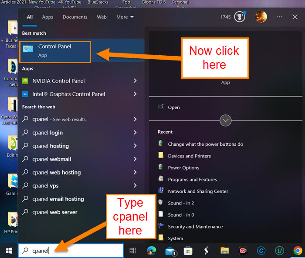Screen dimensions: 305x258
Task: Select the cpanel email hosting suggestion
Action: pyautogui.click(x=58, y=199)
